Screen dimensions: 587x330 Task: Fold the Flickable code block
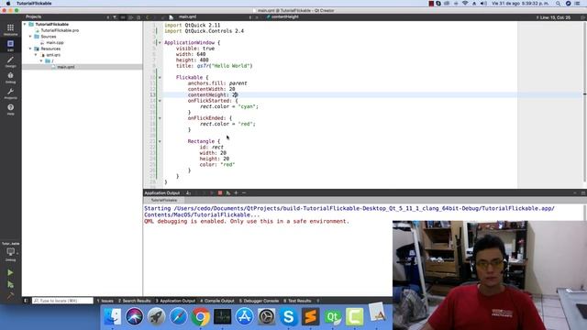(x=160, y=77)
